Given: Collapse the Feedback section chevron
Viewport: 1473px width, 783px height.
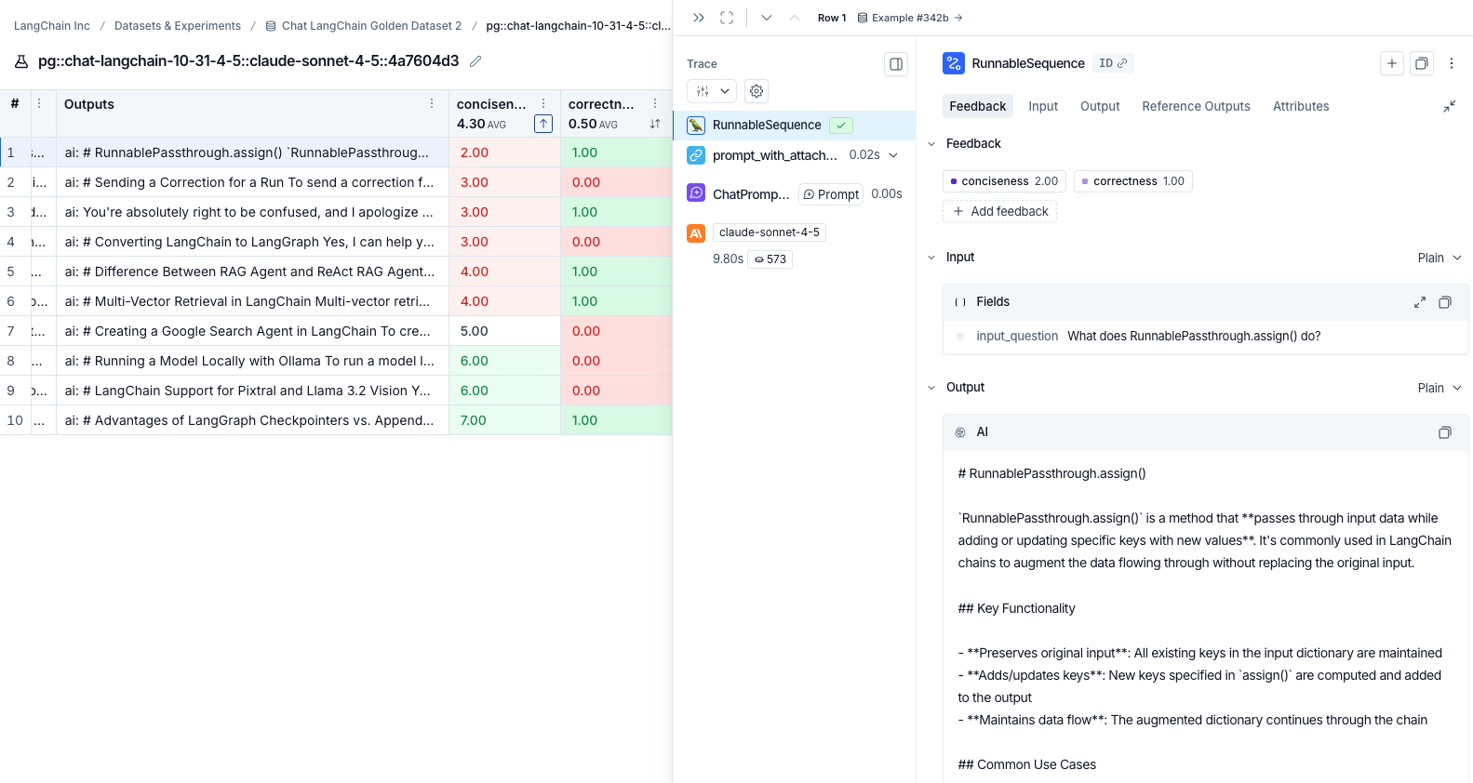Looking at the screenshot, I should coord(931,144).
